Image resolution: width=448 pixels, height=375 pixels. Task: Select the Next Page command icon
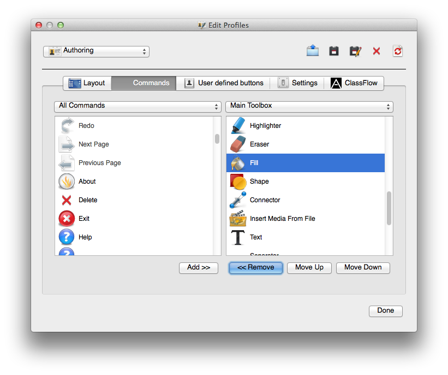[x=67, y=144]
